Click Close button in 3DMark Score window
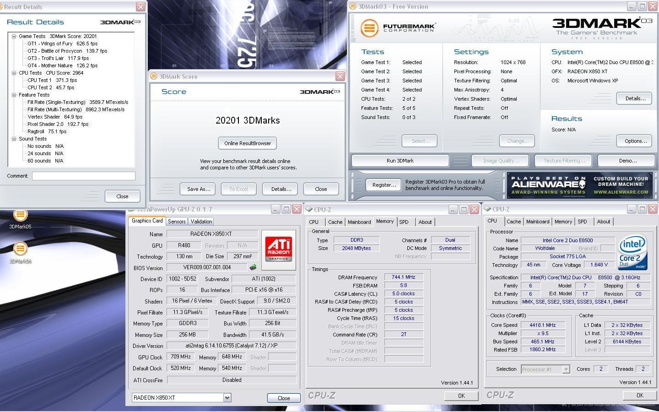 tap(321, 189)
